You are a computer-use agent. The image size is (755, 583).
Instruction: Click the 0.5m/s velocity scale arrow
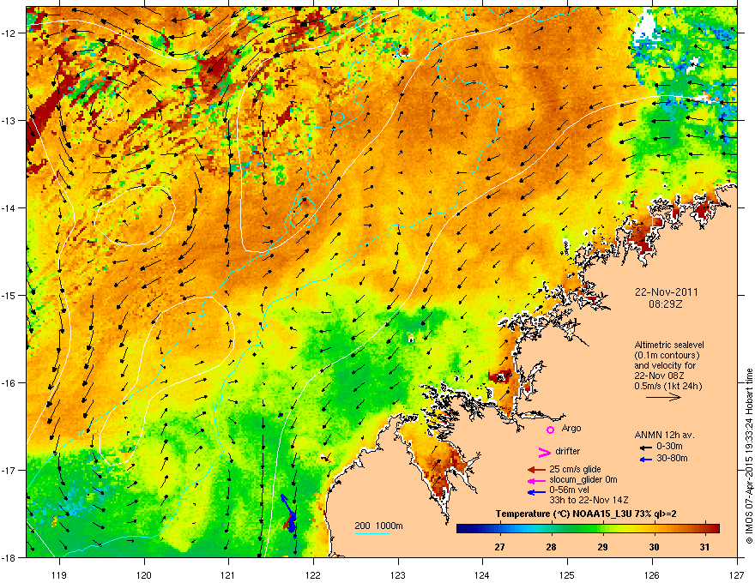[x=663, y=397]
